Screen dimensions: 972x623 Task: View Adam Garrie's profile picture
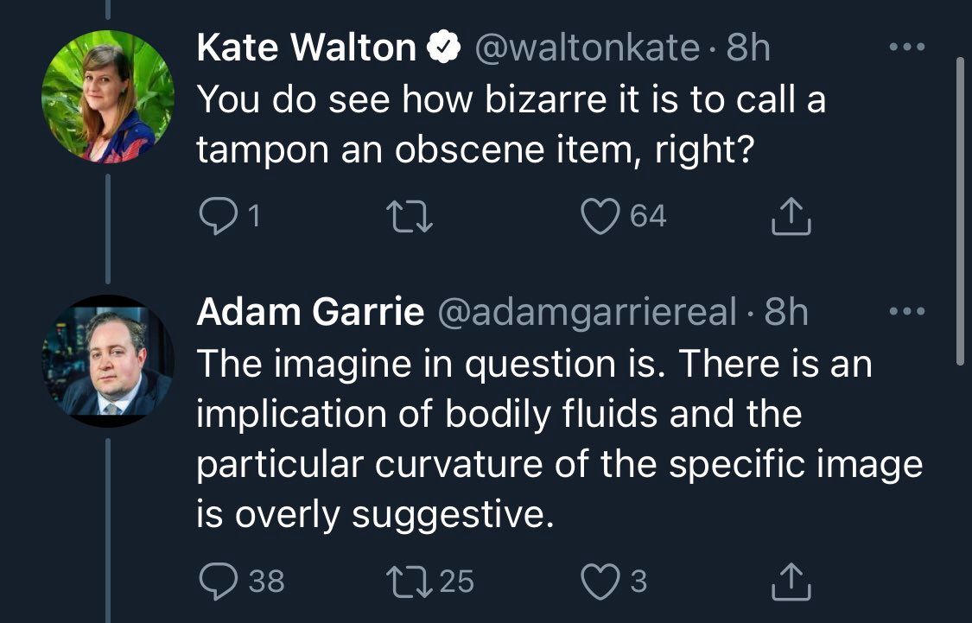click(108, 361)
